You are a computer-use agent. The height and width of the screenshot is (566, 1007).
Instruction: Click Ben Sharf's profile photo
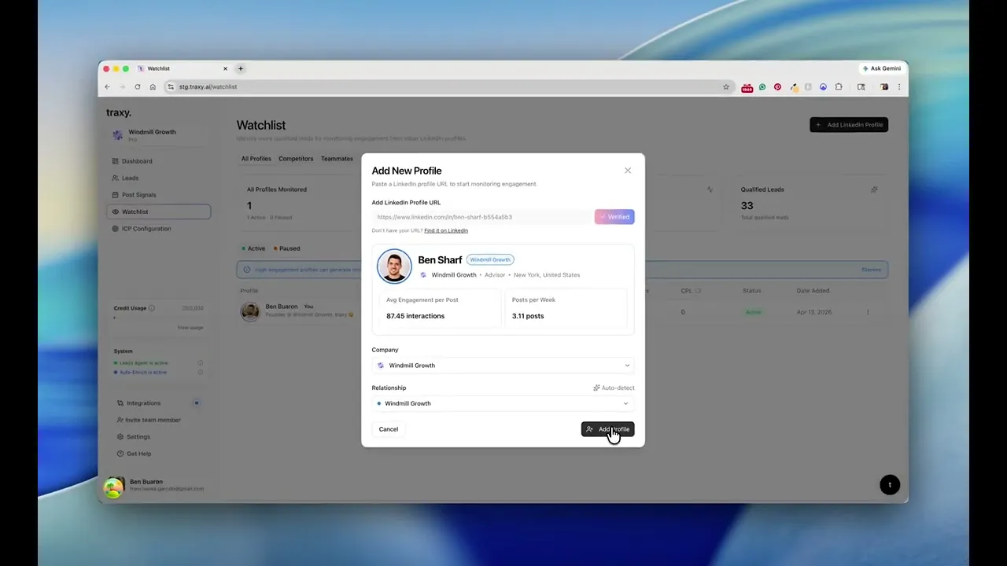coord(394,266)
